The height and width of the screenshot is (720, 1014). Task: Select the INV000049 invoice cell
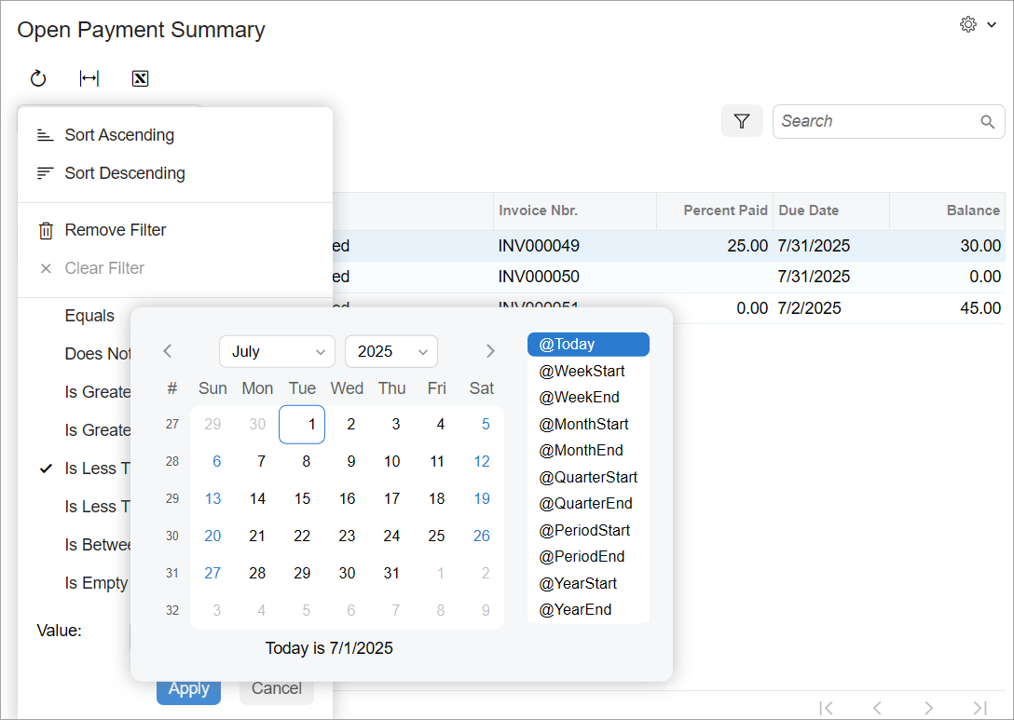575,246
